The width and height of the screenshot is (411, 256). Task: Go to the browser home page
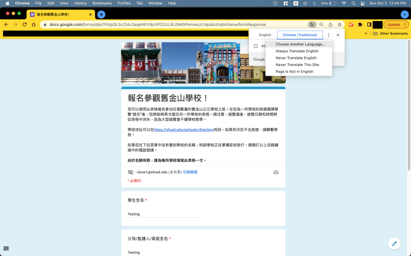click(34, 24)
